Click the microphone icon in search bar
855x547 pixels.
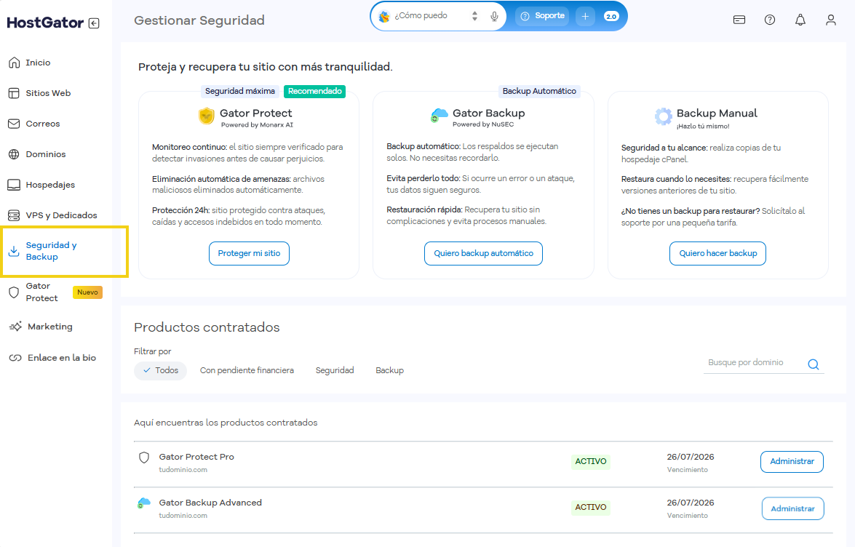tap(494, 16)
